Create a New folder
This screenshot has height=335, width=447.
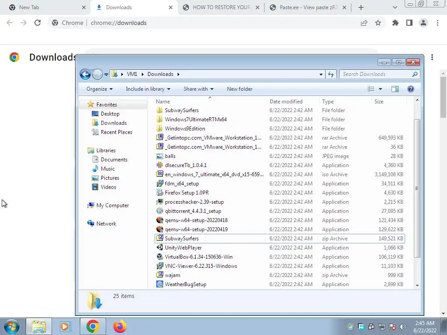[x=240, y=89]
